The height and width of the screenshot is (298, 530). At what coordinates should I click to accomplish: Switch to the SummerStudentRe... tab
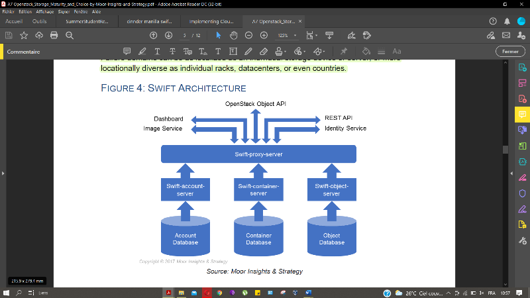[x=86, y=21]
